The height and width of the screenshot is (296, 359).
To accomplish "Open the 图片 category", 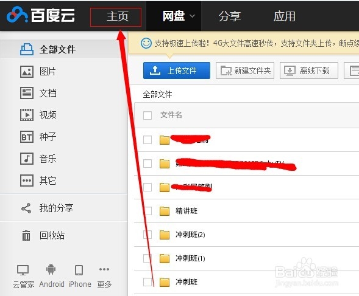I will pyautogui.click(x=48, y=71).
